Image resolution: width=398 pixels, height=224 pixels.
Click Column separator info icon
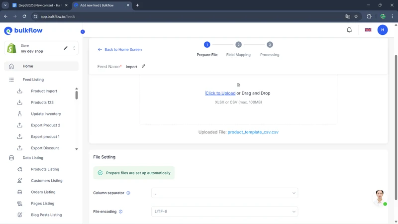(x=128, y=193)
